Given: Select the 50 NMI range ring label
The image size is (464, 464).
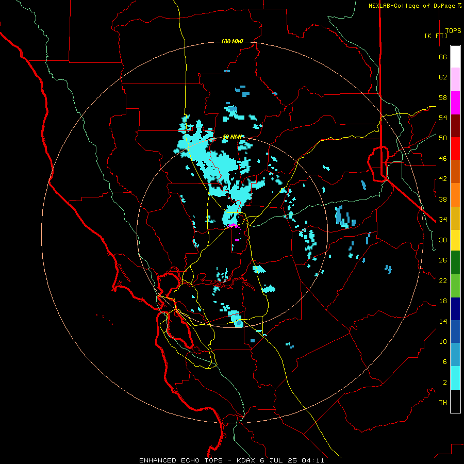Looking at the screenshot, I should click(x=232, y=137).
